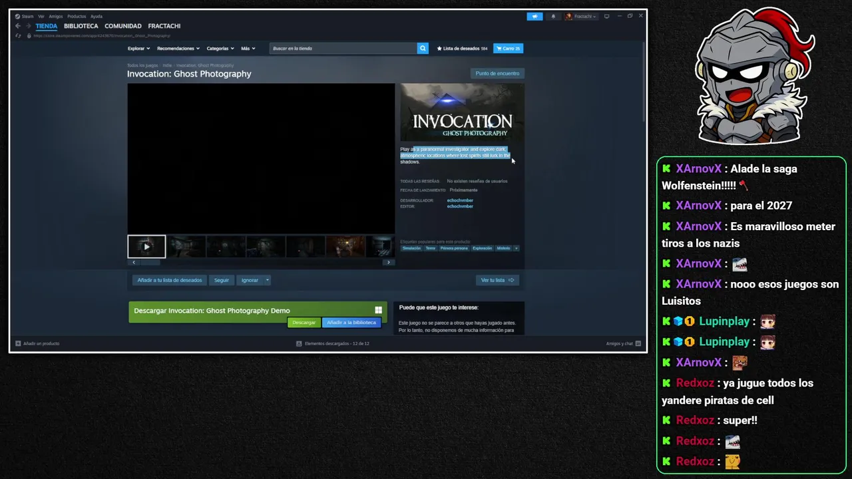The image size is (852, 479).
Task: Open Steam notifications bell
Action: coord(553,16)
